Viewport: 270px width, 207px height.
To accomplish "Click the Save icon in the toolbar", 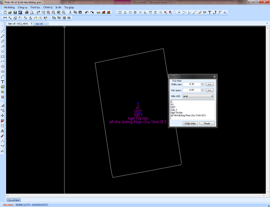I will [x=15, y=13].
